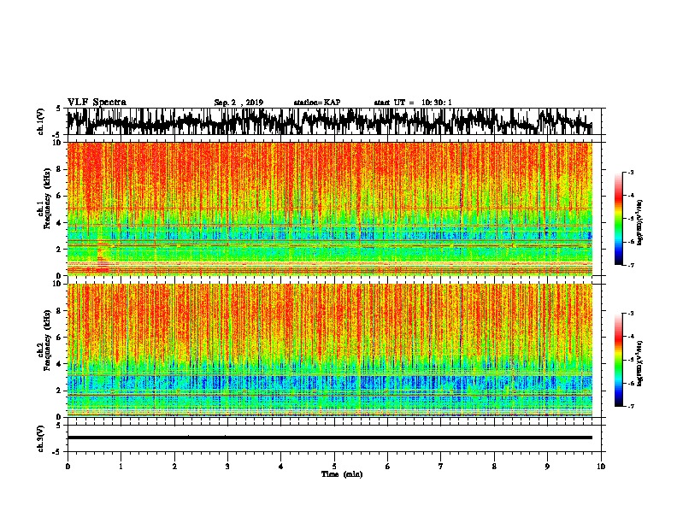Click the time axis tick label "5"

coord(334,467)
